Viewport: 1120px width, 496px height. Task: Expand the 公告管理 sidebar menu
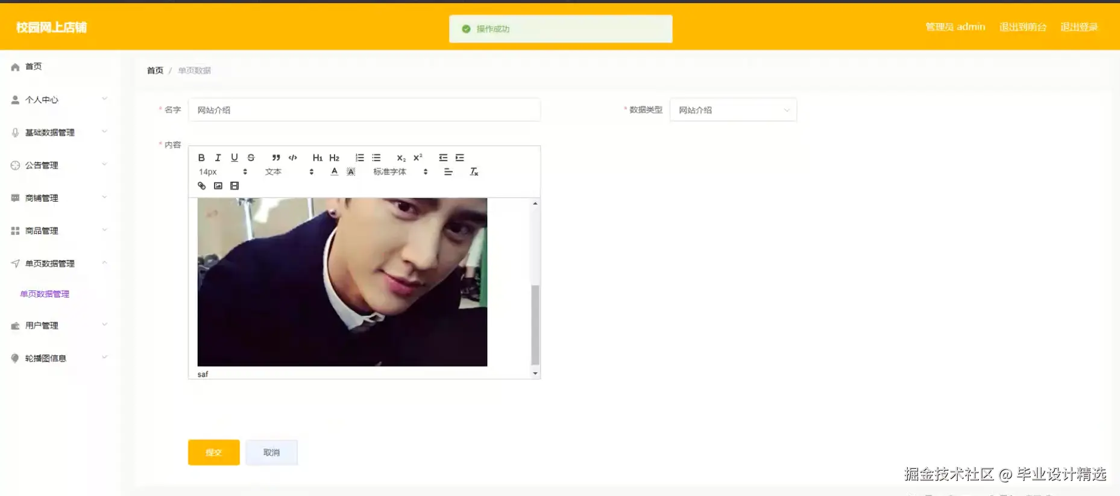click(x=59, y=165)
